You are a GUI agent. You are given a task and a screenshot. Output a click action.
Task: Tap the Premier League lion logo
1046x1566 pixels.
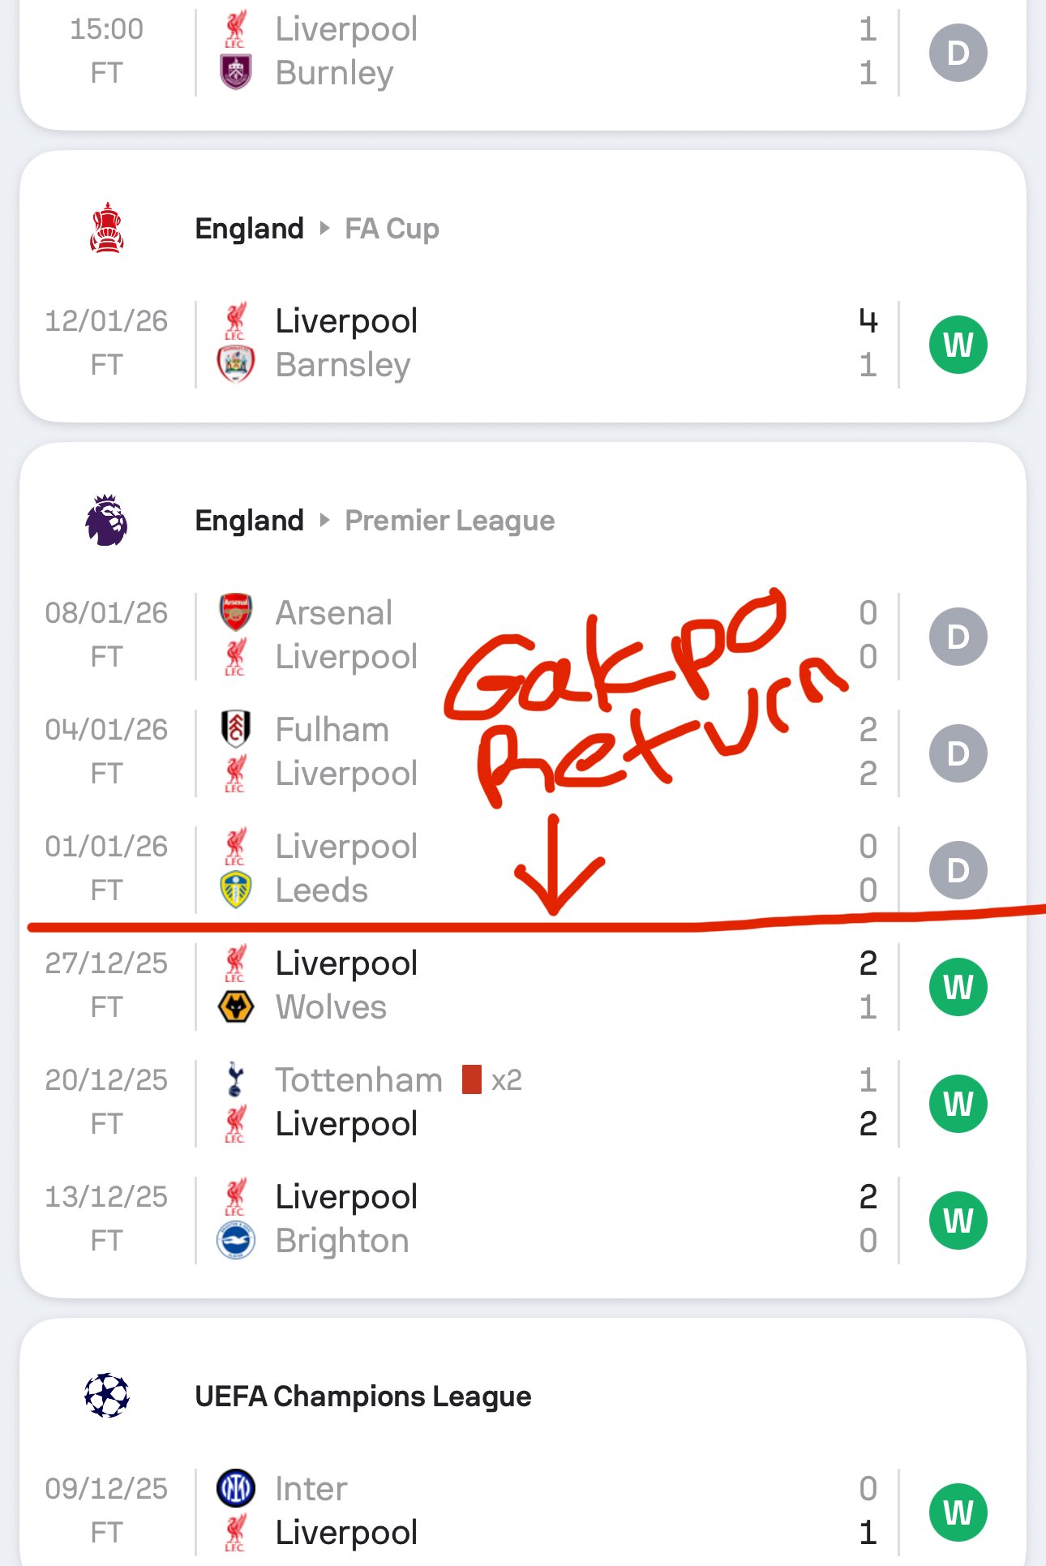pos(106,521)
